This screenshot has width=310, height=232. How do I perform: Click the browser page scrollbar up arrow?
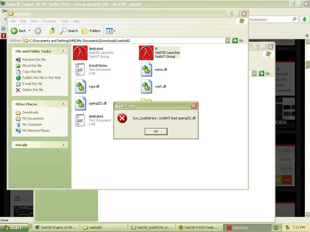coord(308,42)
